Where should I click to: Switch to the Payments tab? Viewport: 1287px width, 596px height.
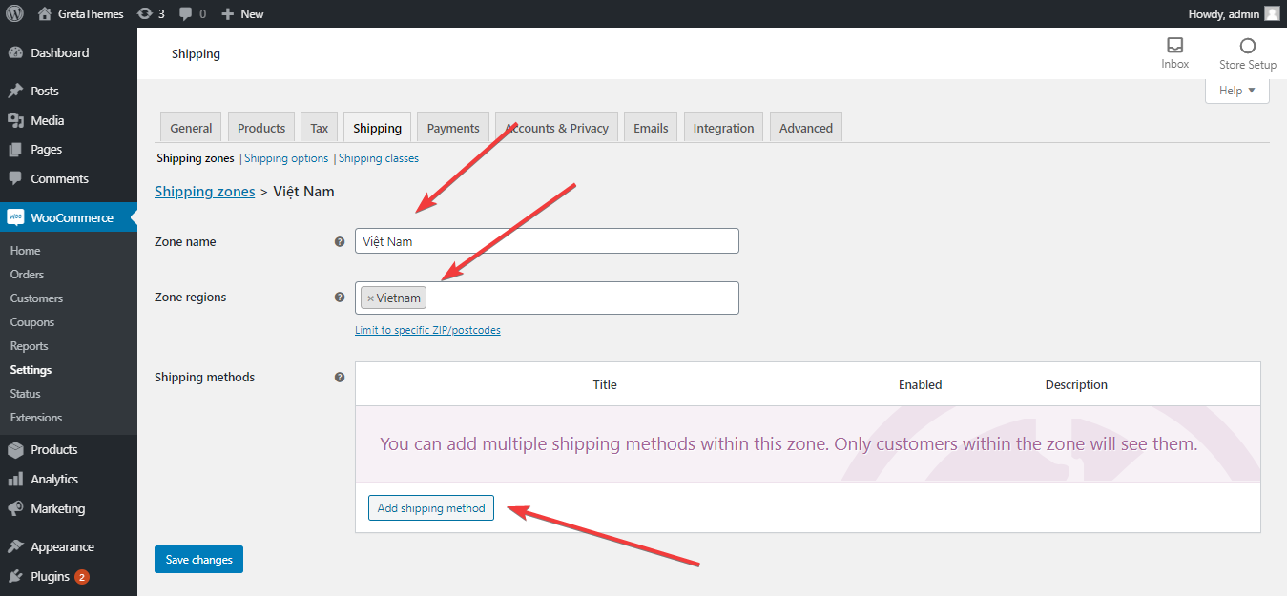[453, 128]
